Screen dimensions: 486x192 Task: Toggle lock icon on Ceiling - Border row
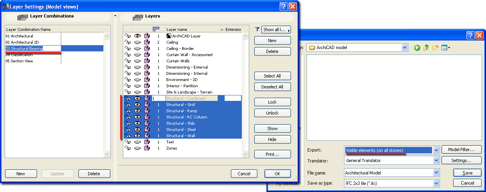(128, 49)
